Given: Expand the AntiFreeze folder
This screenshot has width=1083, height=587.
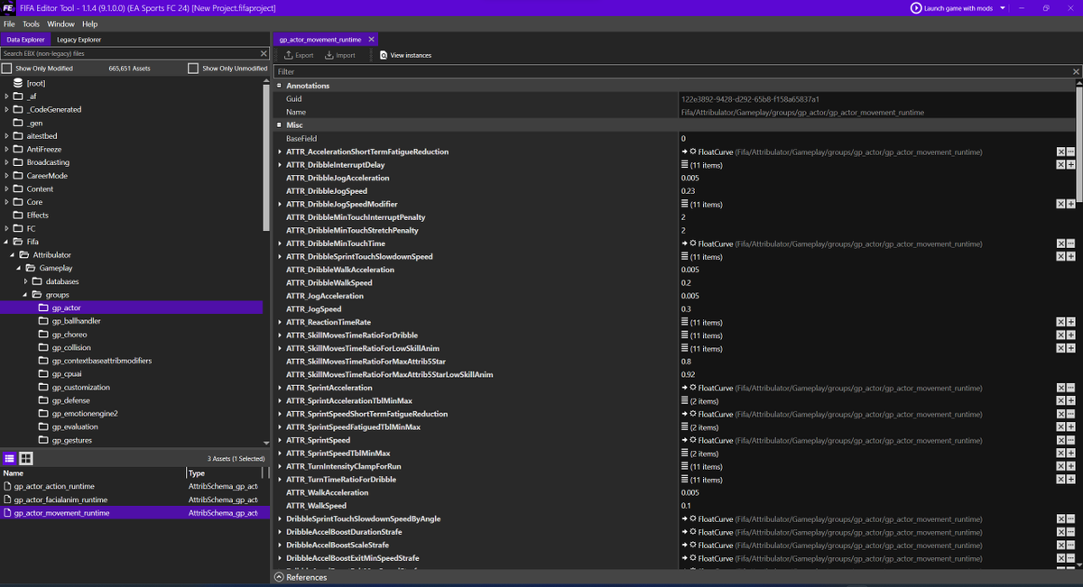Looking at the screenshot, I should click(6, 149).
